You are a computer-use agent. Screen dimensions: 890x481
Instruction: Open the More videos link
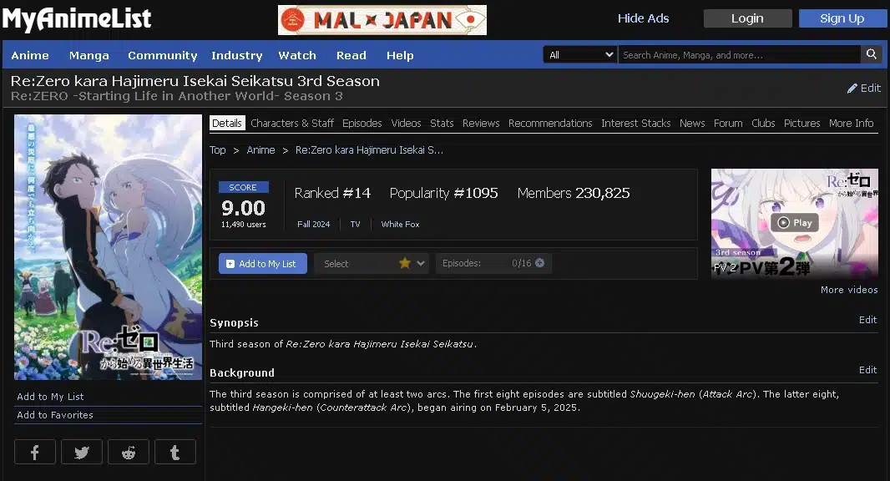[x=848, y=290]
